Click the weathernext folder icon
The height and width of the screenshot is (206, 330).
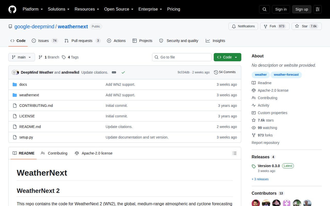(x=15, y=95)
